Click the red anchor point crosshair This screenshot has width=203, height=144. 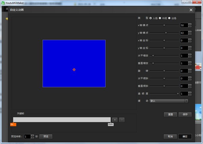(74, 70)
